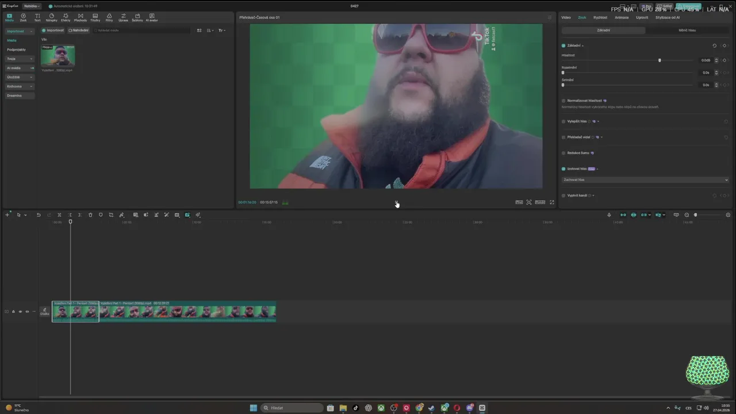Open the sort dropdown in the media panel
736x414 pixels.
(x=210, y=30)
